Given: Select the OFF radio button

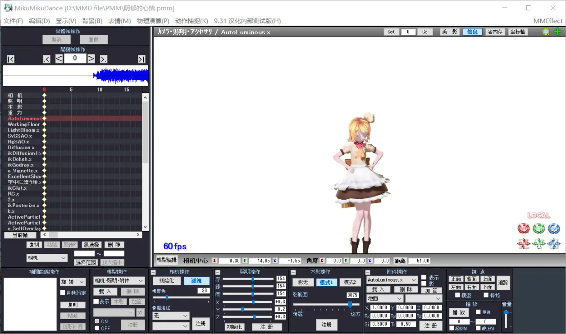Looking at the screenshot, I should coord(97,328).
